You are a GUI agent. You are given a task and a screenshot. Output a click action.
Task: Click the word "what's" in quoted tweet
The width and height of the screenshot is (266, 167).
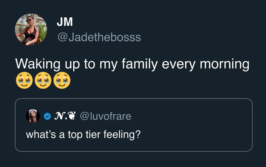point(41,135)
